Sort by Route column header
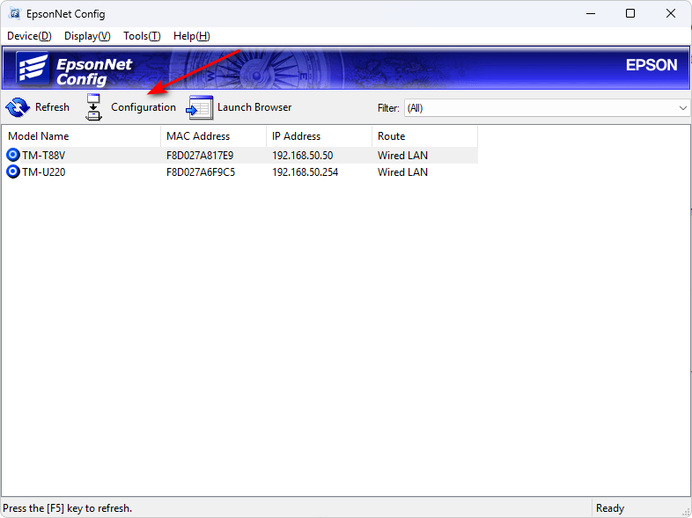Viewport: 692px width, 518px height. click(x=424, y=136)
